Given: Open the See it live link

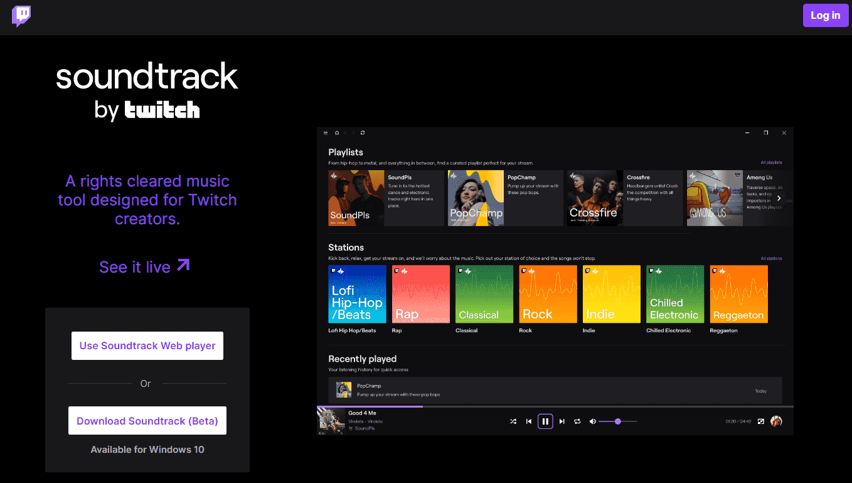Looking at the screenshot, I should pyautogui.click(x=144, y=266).
